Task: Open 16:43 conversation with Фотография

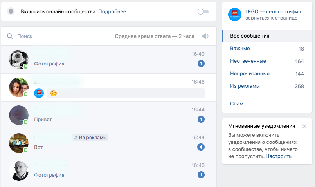Action: point(109,171)
